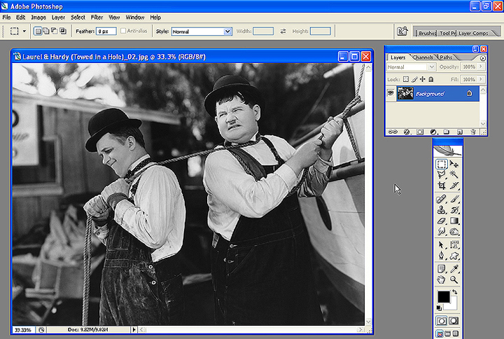Select the Crop tool in the toolbox

442,186
